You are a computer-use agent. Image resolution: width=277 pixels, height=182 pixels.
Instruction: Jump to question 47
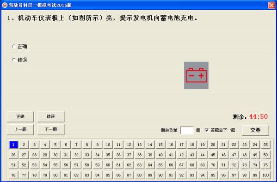tap(234, 155)
